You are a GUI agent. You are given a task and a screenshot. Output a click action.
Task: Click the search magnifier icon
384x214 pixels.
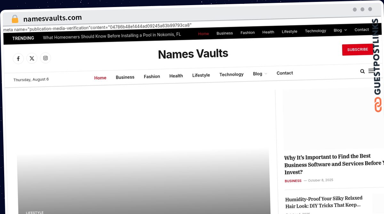tap(362, 71)
